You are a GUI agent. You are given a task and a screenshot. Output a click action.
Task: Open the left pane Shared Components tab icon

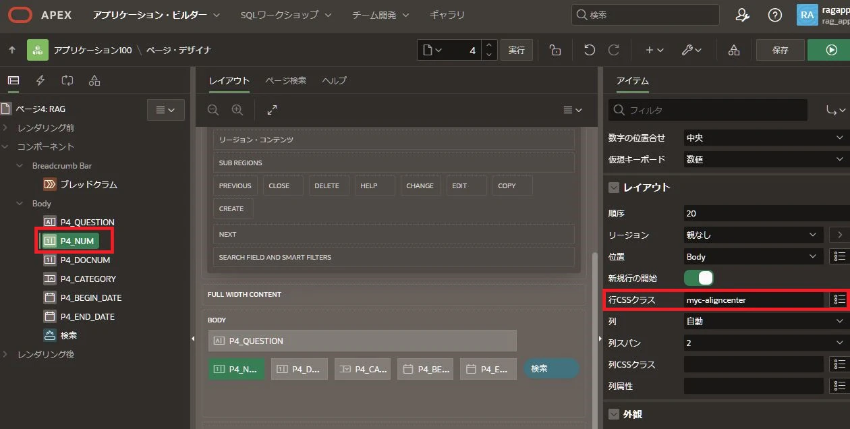[x=94, y=81]
